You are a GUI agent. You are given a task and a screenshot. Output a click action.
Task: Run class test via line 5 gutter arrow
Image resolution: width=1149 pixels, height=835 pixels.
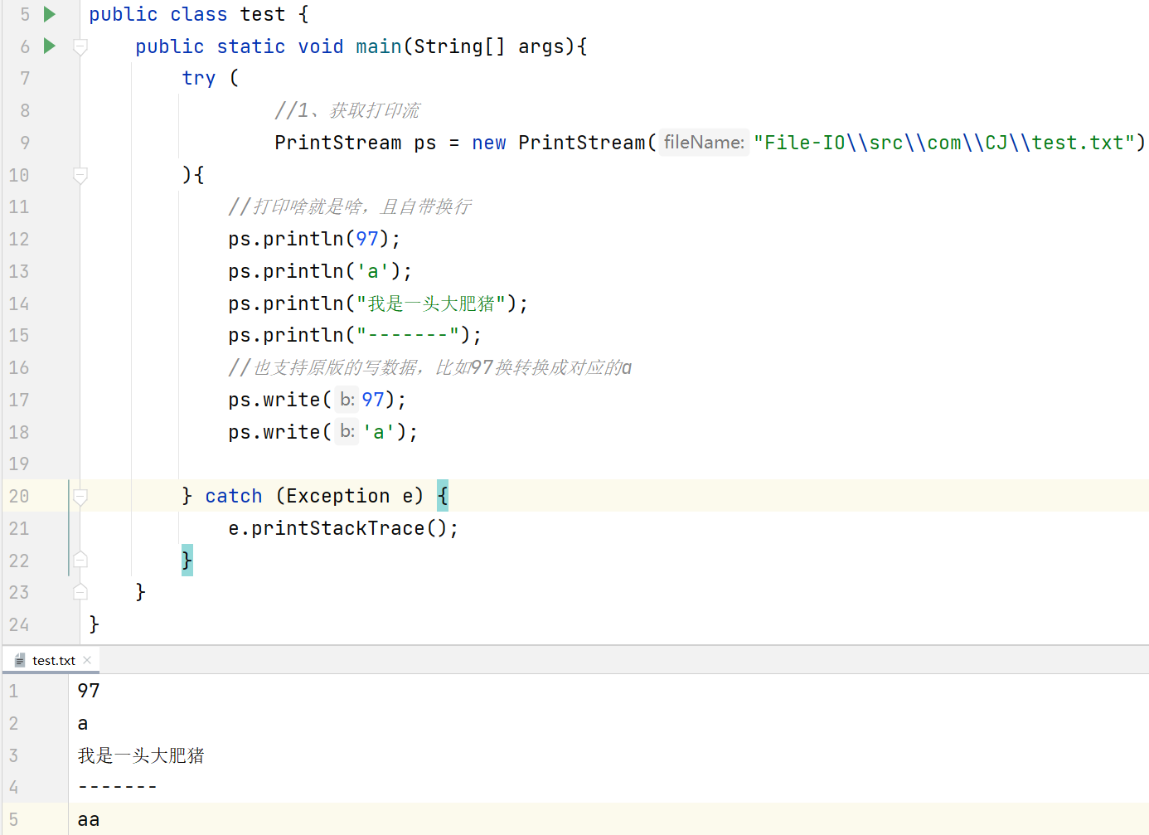(50, 14)
